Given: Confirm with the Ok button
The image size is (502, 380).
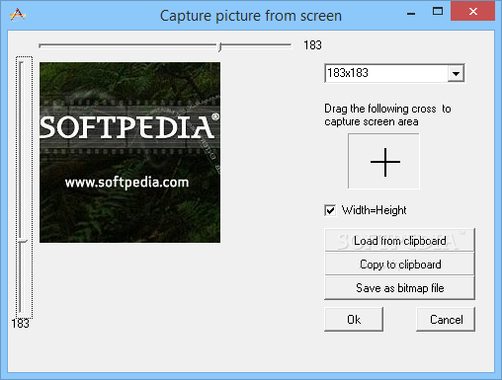Looking at the screenshot, I should coord(354,319).
